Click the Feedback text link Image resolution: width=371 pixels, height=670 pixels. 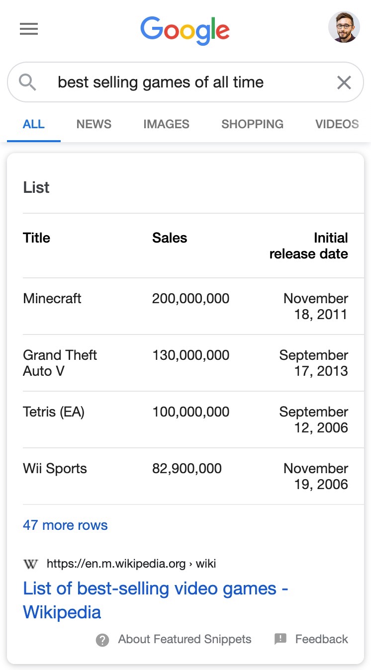[322, 639]
